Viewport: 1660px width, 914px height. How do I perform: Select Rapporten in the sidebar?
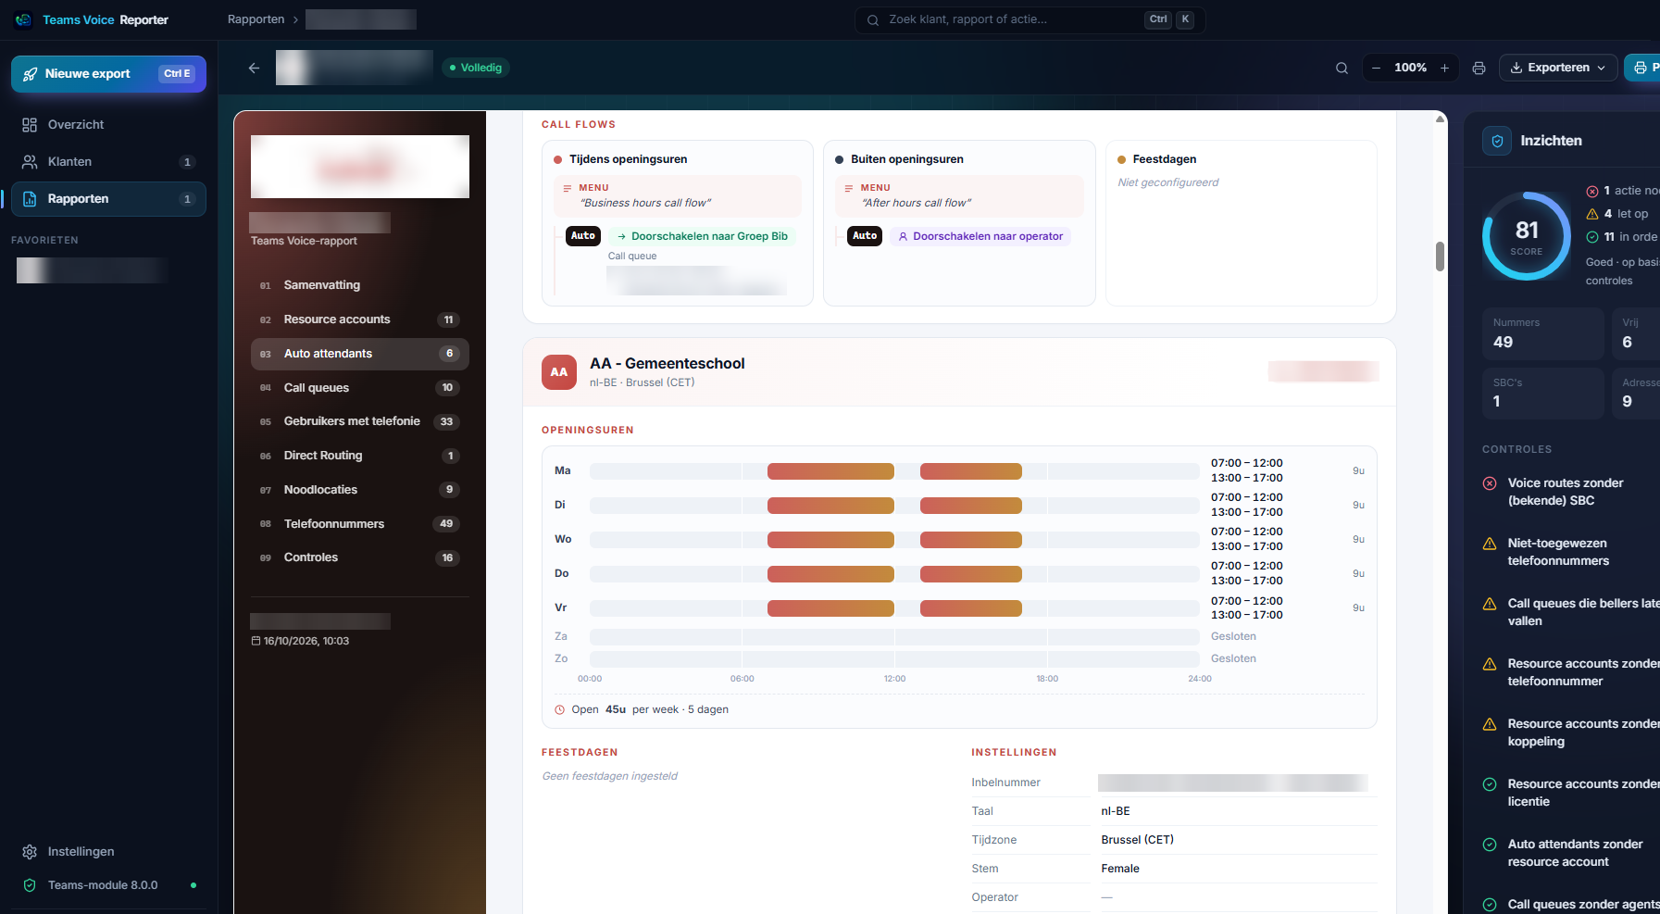[x=108, y=199]
